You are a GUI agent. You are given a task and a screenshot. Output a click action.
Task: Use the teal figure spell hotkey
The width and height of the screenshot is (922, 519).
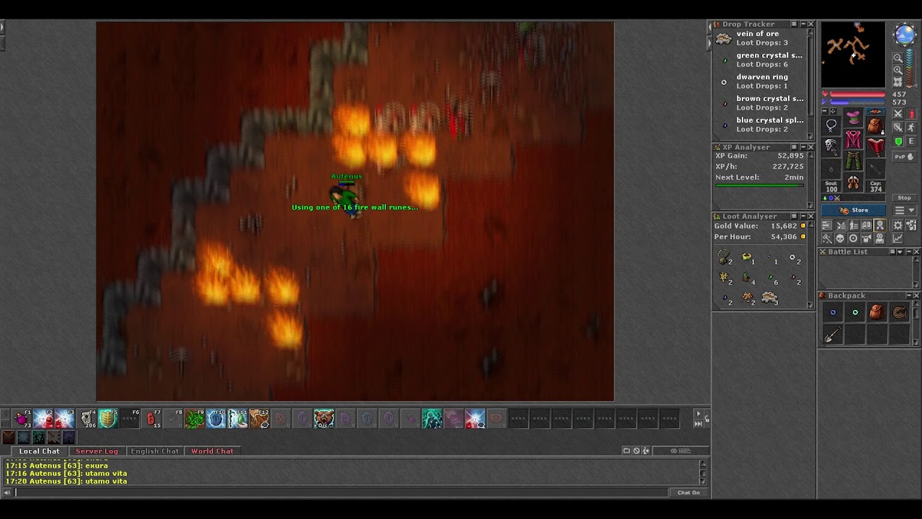pyautogui.click(x=432, y=418)
